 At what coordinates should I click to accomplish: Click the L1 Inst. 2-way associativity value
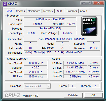pyautogui.click(x=94, y=67)
